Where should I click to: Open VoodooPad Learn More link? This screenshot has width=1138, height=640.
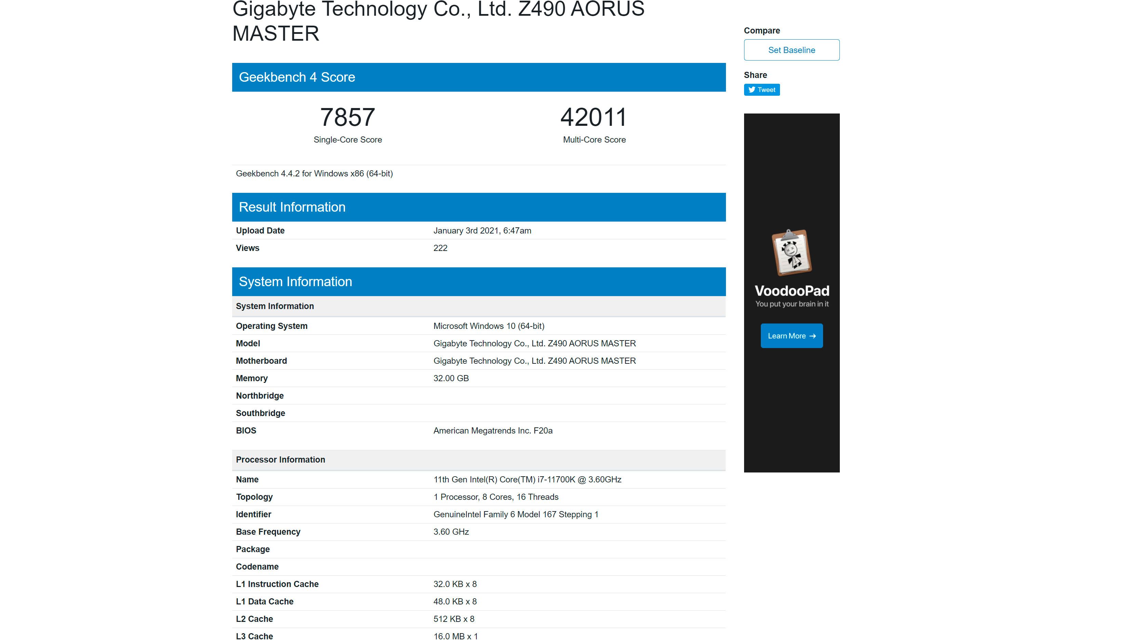coord(791,336)
